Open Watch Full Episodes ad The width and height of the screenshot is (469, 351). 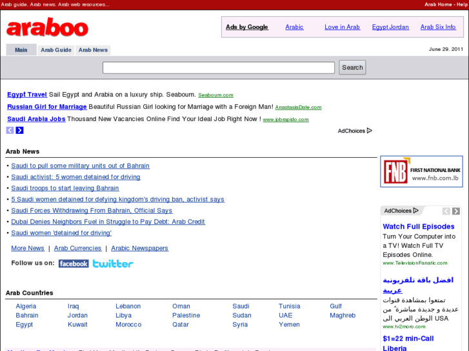pos(419,227)
